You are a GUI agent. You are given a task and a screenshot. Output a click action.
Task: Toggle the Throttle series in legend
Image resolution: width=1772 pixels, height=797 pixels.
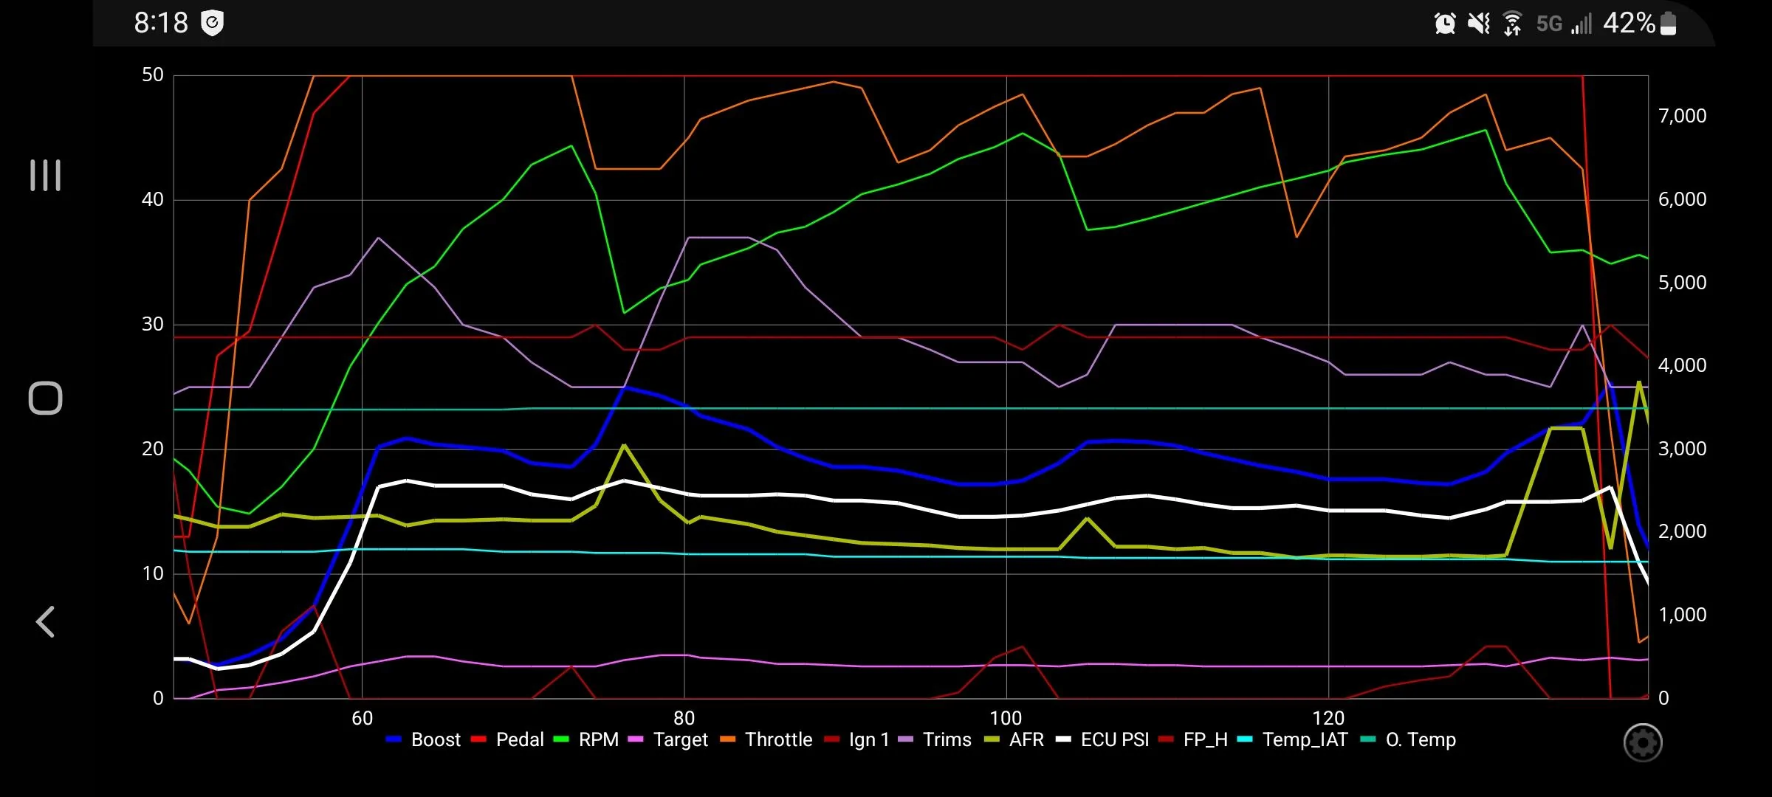(x=766, y=740)
